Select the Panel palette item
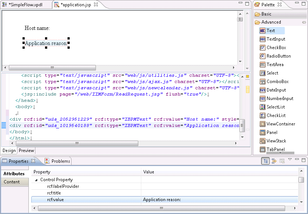Viewport: 308px width, 214px height. [x=272, y=132]
